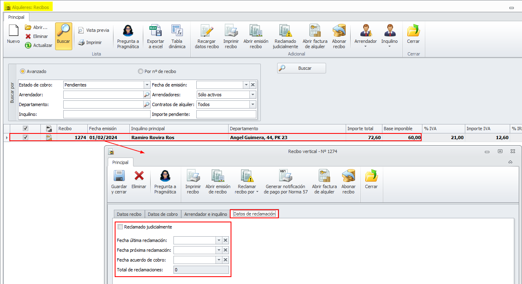
Task: Open the Abrir folder tool
Action: (x=36, y=27)
